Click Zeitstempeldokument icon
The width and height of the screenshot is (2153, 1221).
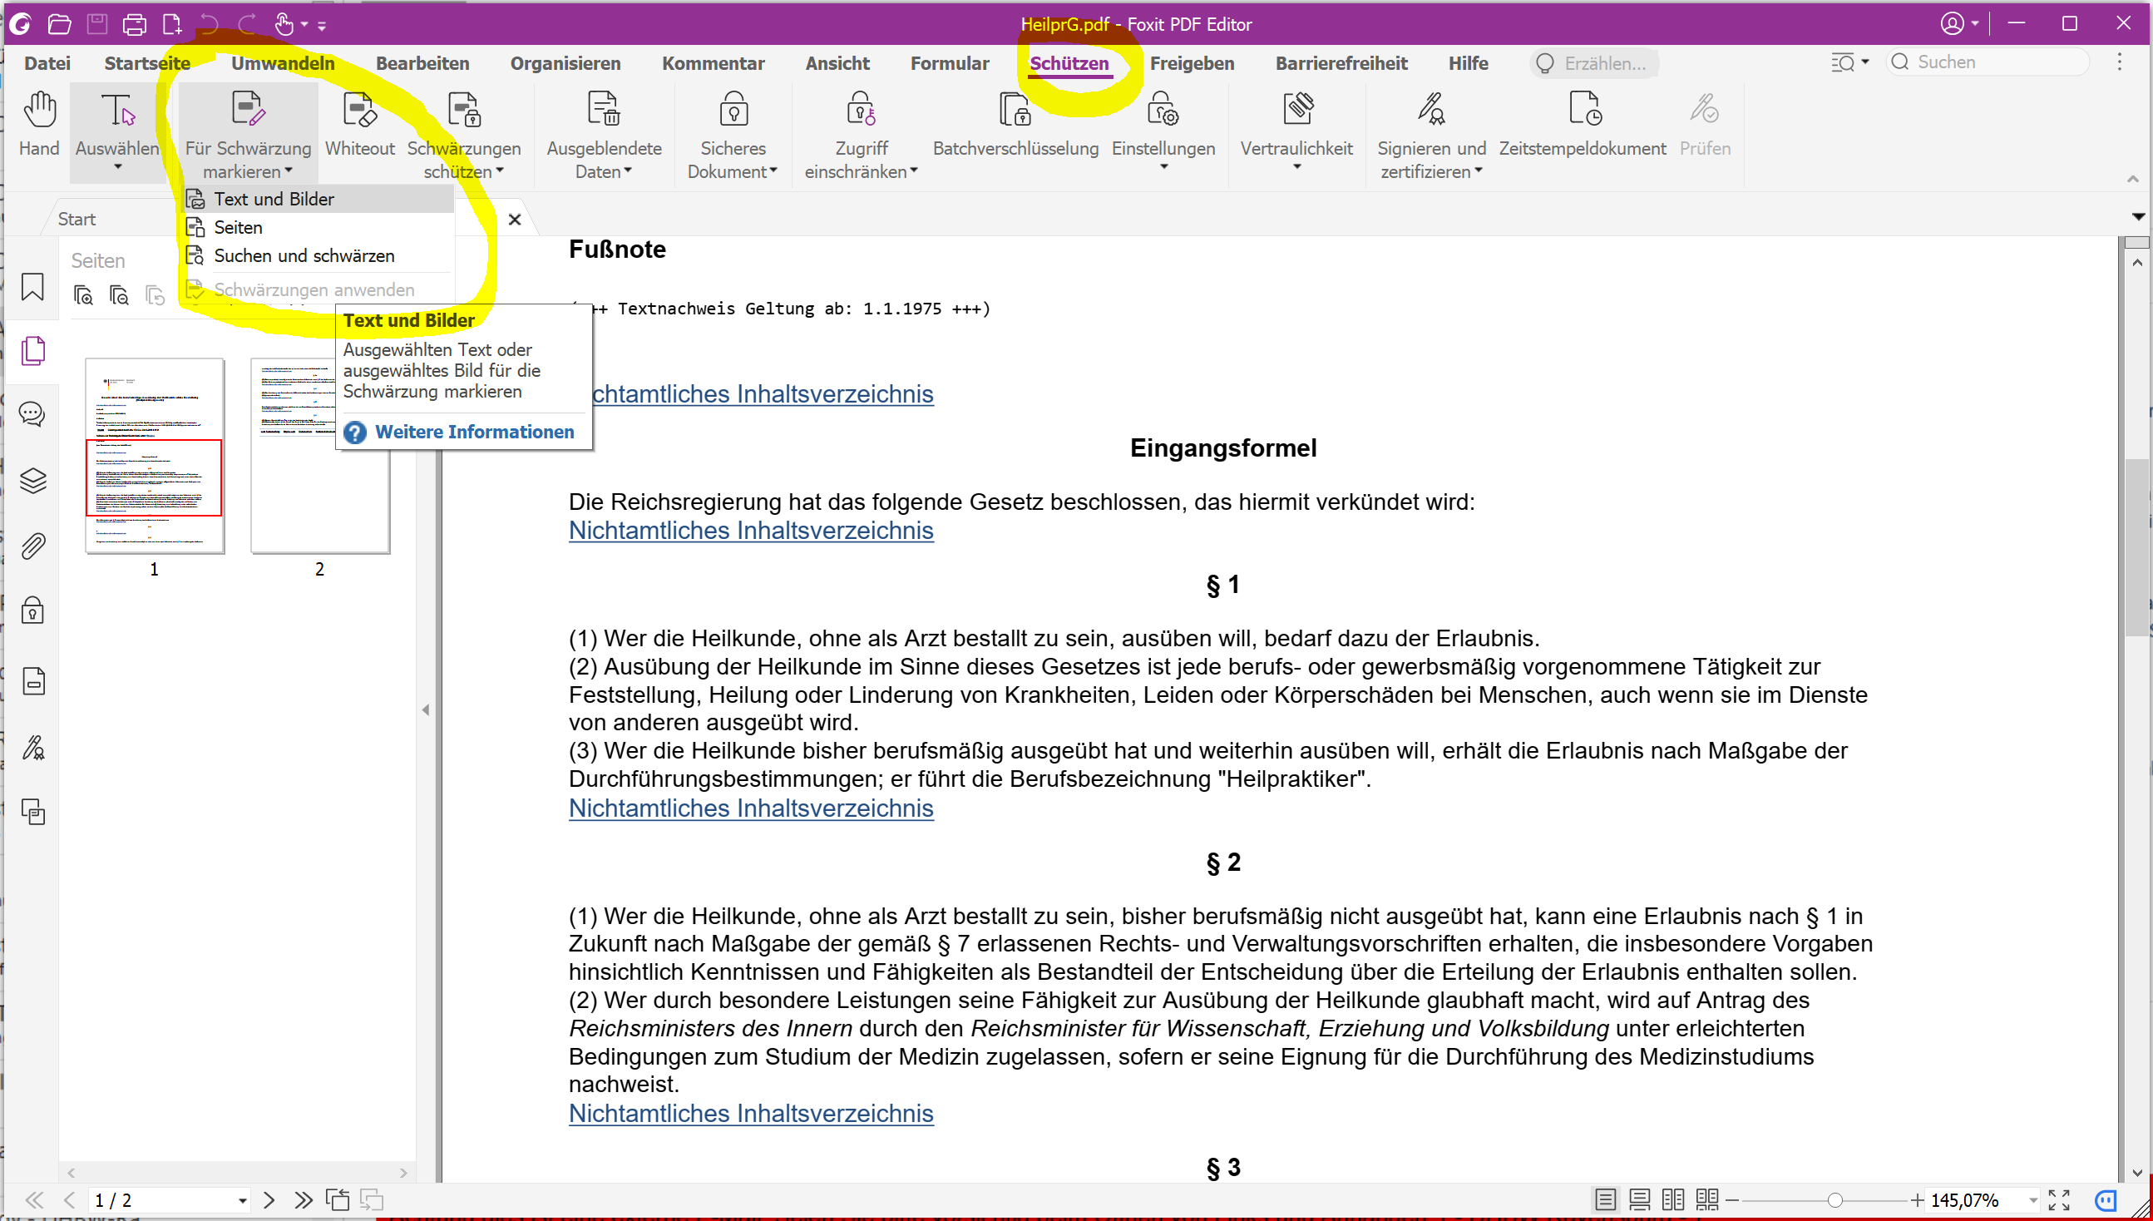click(1583, 111)
